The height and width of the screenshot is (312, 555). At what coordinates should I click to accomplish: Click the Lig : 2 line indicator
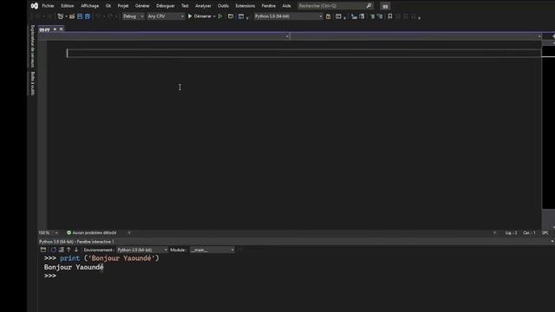pos(511,233)
